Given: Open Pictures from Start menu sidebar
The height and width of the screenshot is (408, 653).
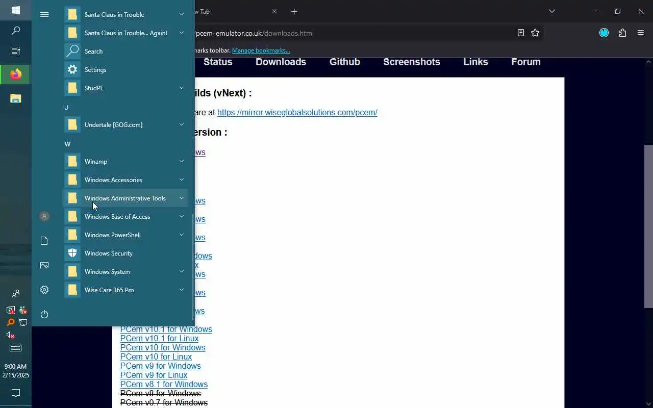Looking at the screenshot, I should (x=44, y=265).
